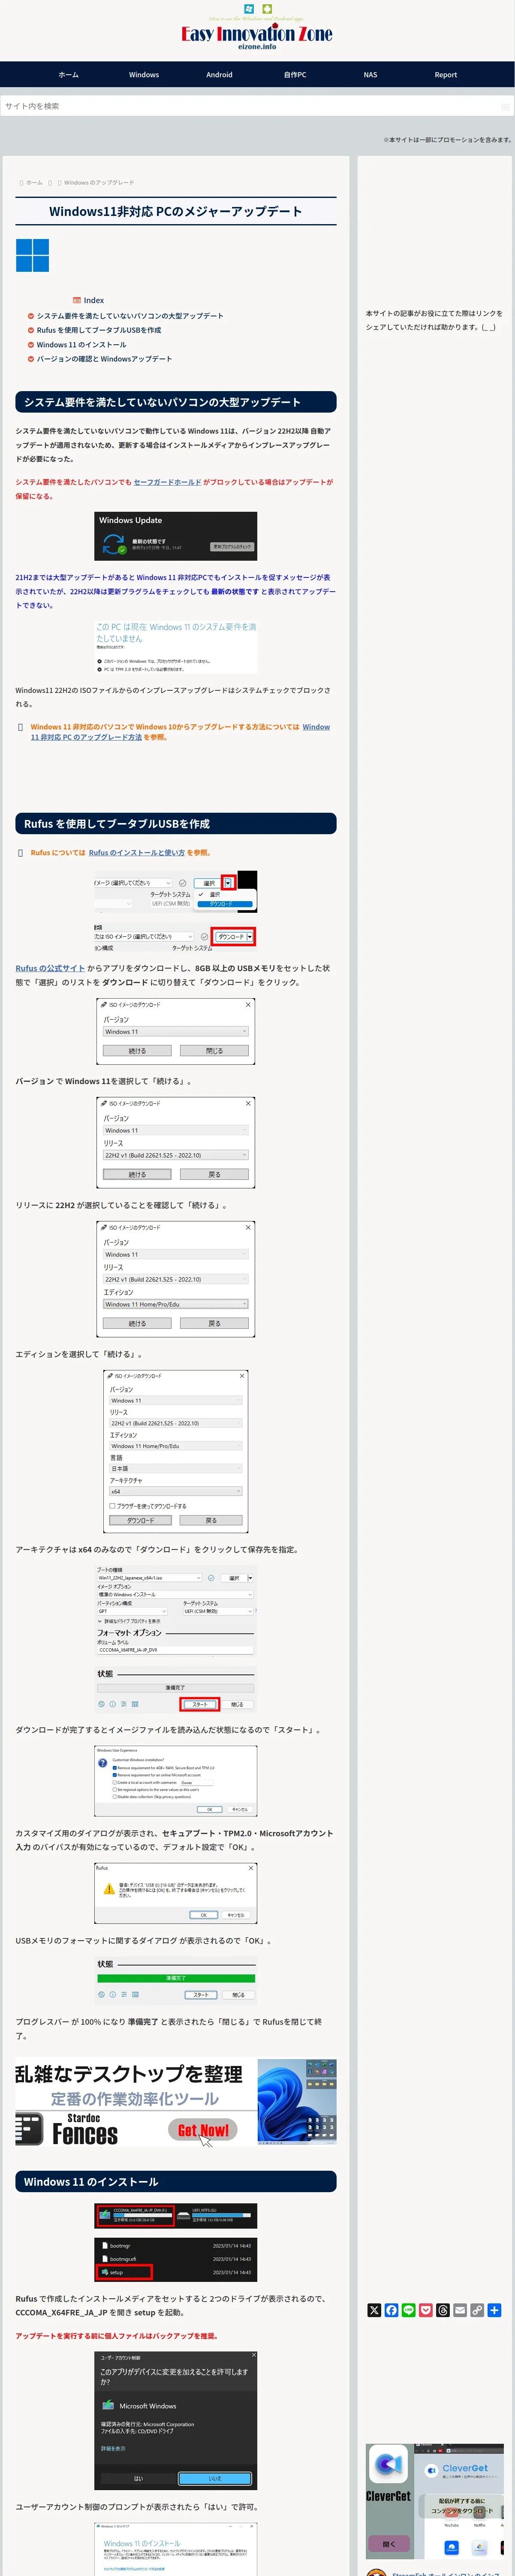The width and height of the screenshot is (515, 2576).
Task: Click the Stardock Fences banner ad
Action: coord(176,2103)
